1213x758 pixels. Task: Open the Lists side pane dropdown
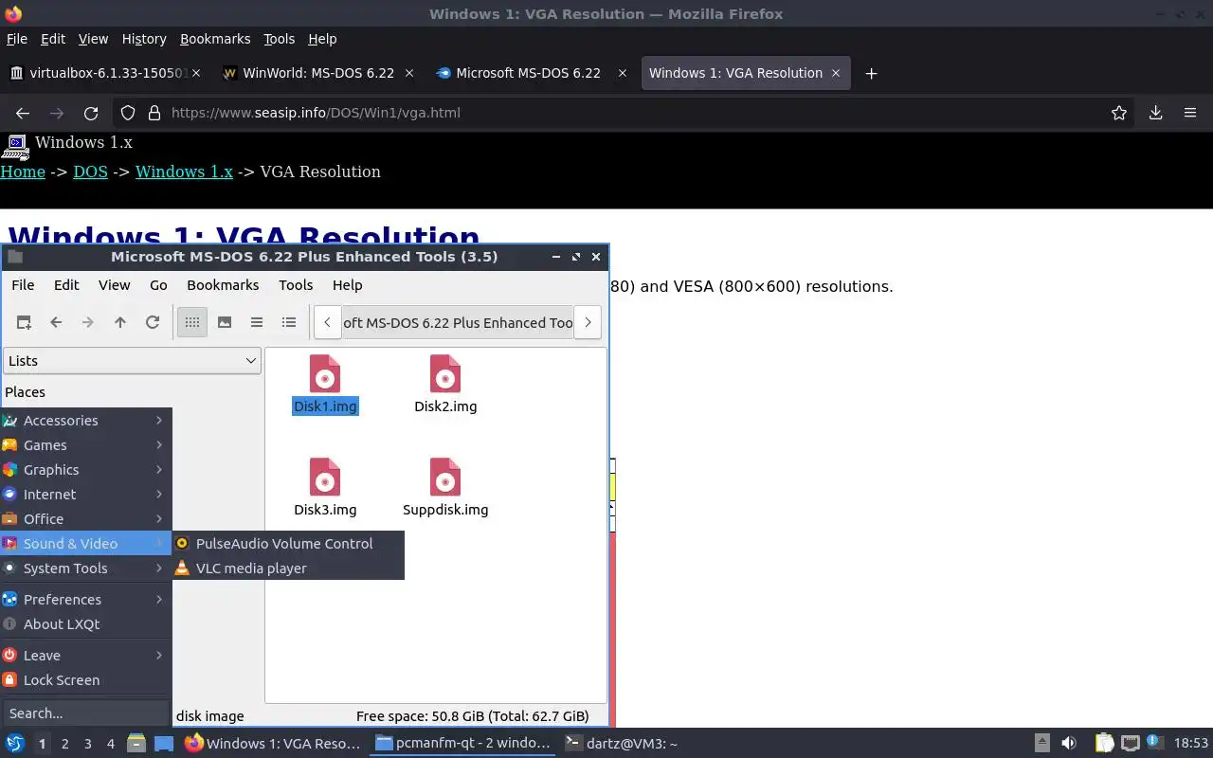pyautogui.click(x=132, y=361)
